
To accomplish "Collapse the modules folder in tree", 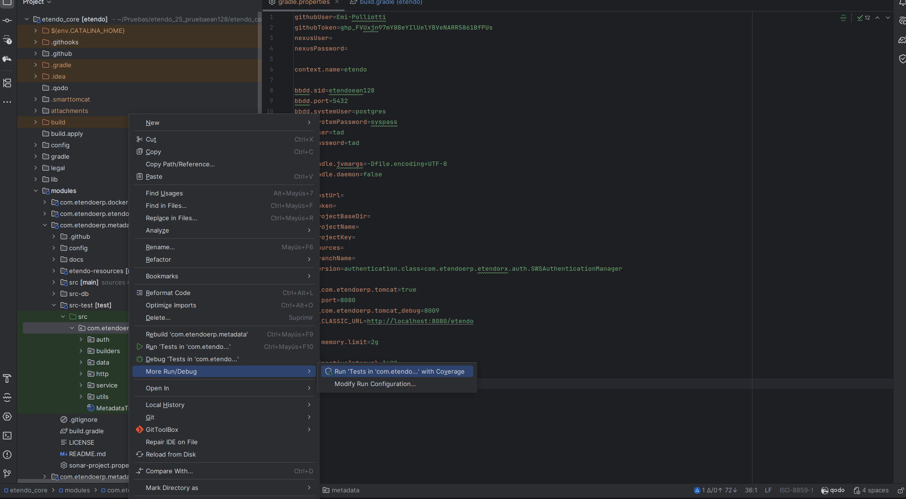I will (x=36, y=191).
